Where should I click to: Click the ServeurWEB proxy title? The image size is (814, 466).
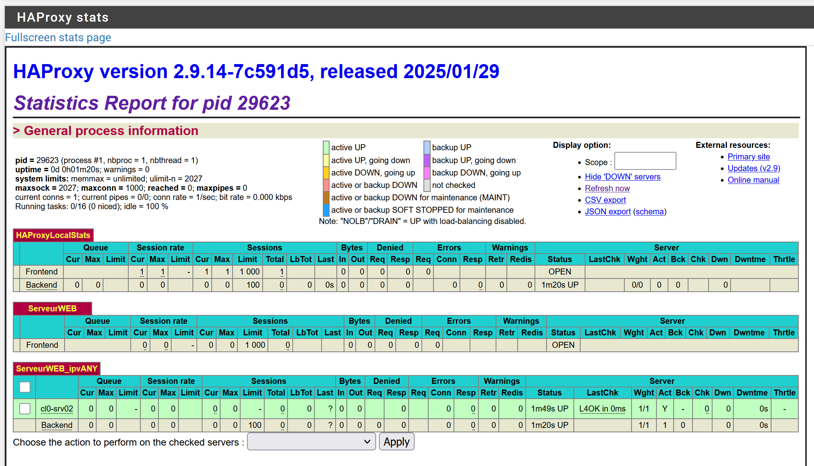[x=53, y=309]
